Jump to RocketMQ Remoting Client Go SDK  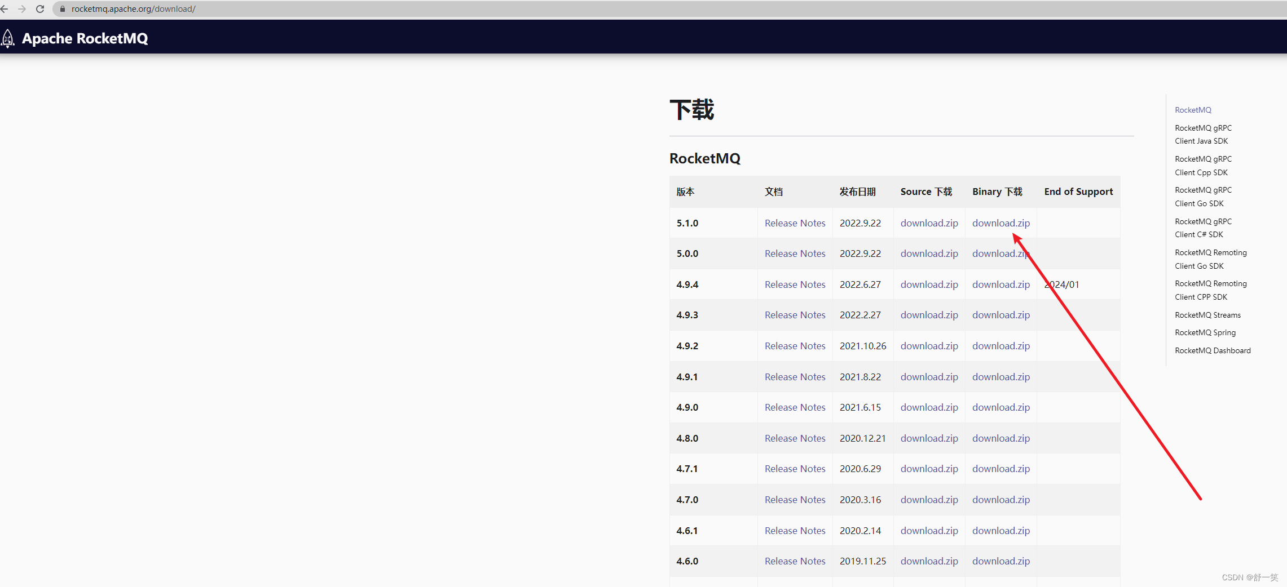1210,259
